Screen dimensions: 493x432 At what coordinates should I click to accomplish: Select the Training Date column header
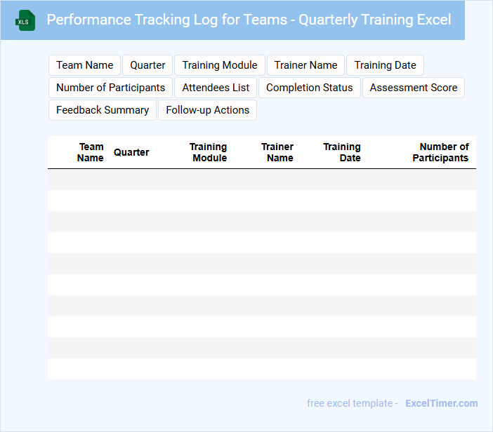point(342,152)
